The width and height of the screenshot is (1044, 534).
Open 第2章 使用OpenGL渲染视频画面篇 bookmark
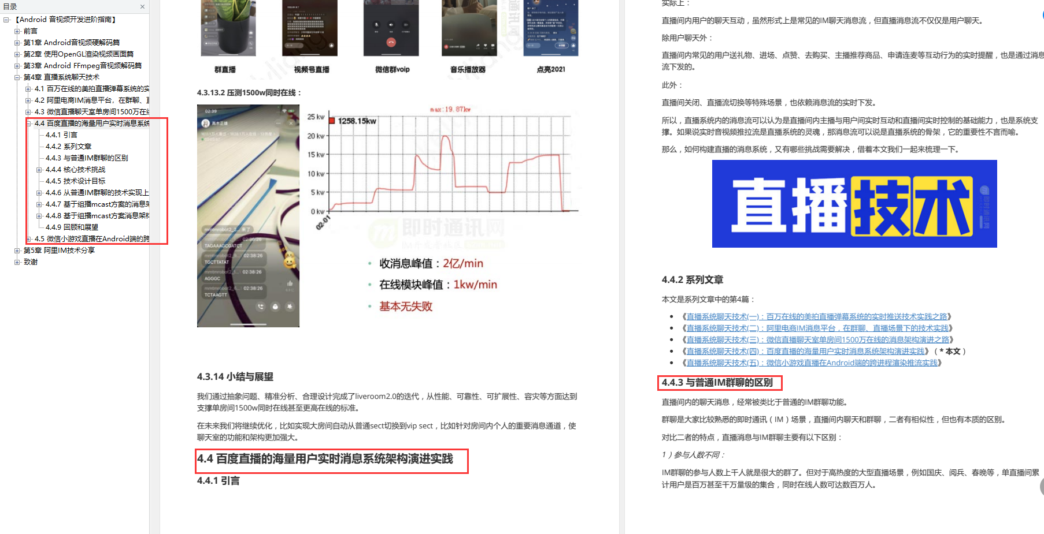coord(79,54)
